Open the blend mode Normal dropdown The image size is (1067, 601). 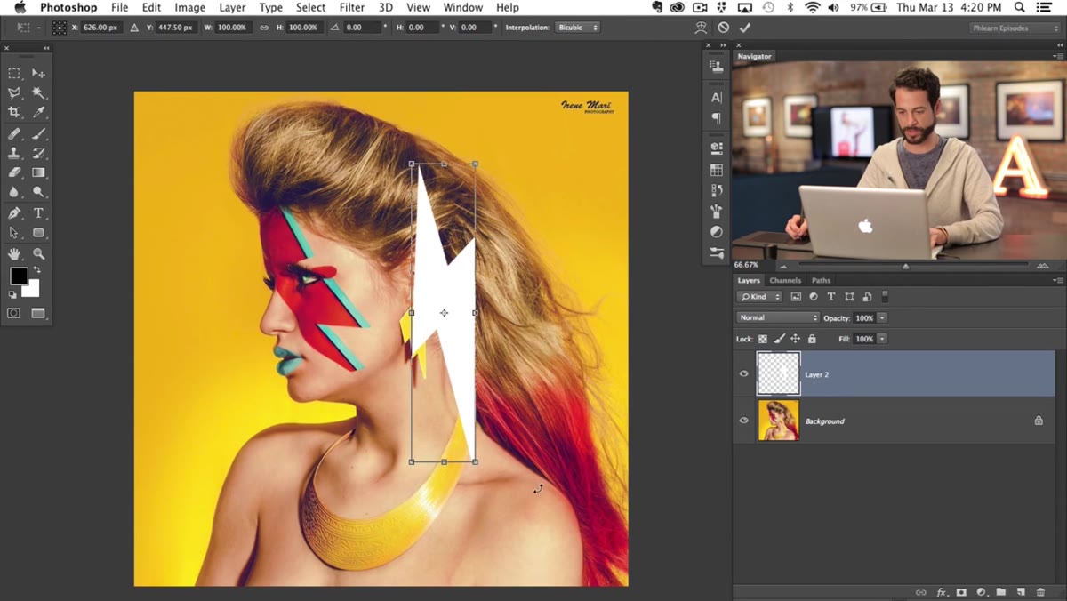(778, 317)
